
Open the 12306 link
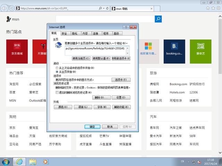(x=194, y=92)
